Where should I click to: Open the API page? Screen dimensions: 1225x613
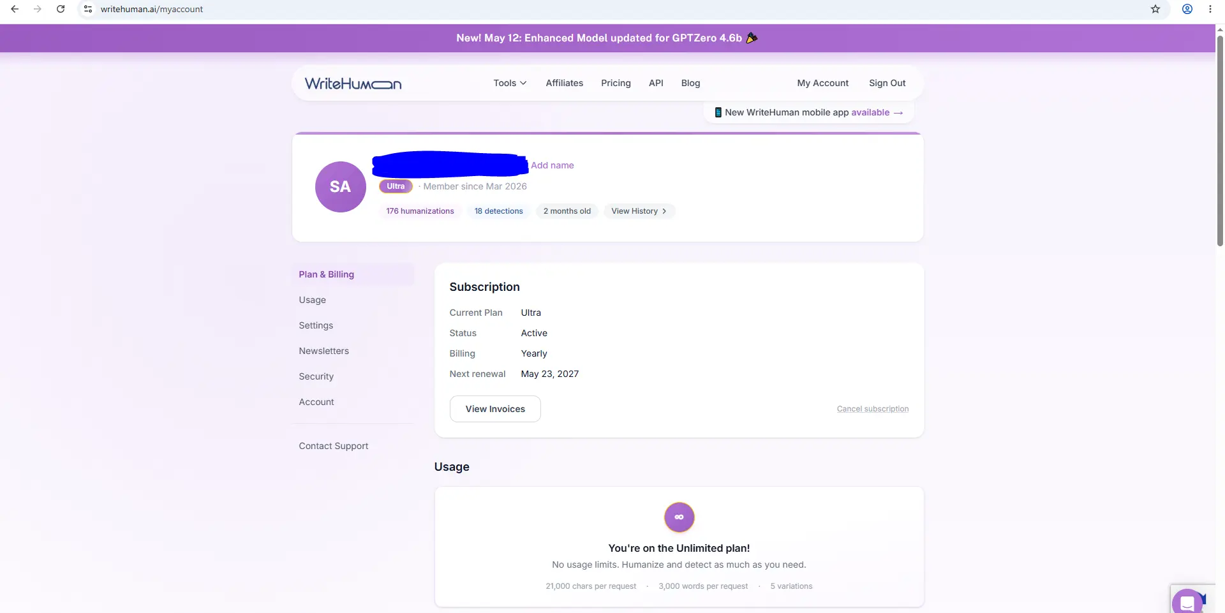point(656,83)
